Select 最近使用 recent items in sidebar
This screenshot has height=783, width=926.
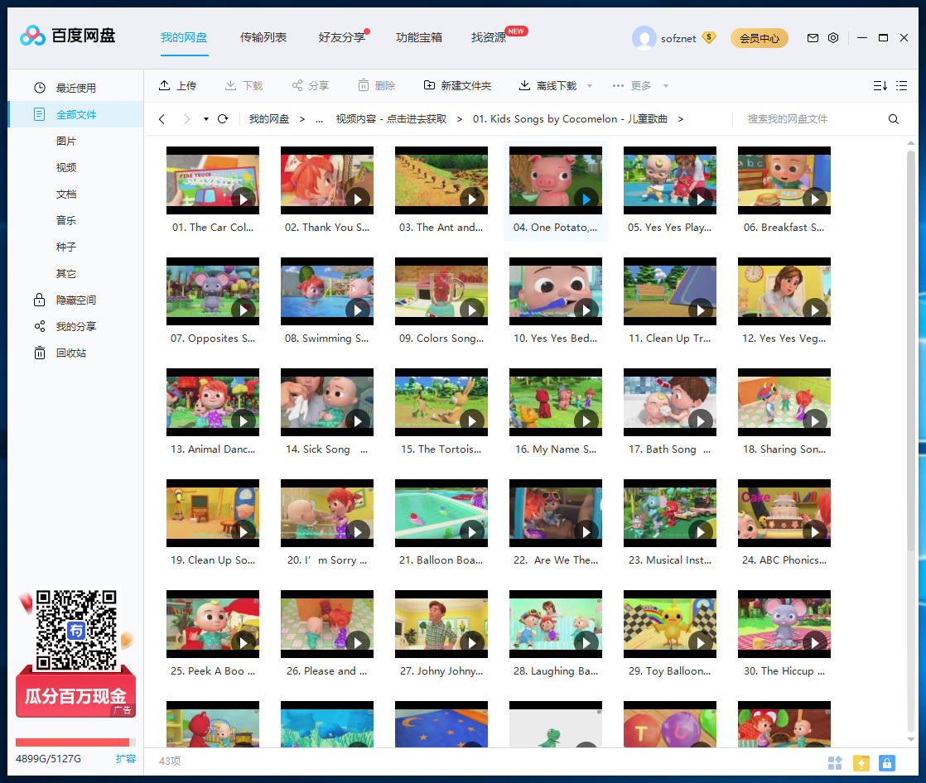pos(75,88)
